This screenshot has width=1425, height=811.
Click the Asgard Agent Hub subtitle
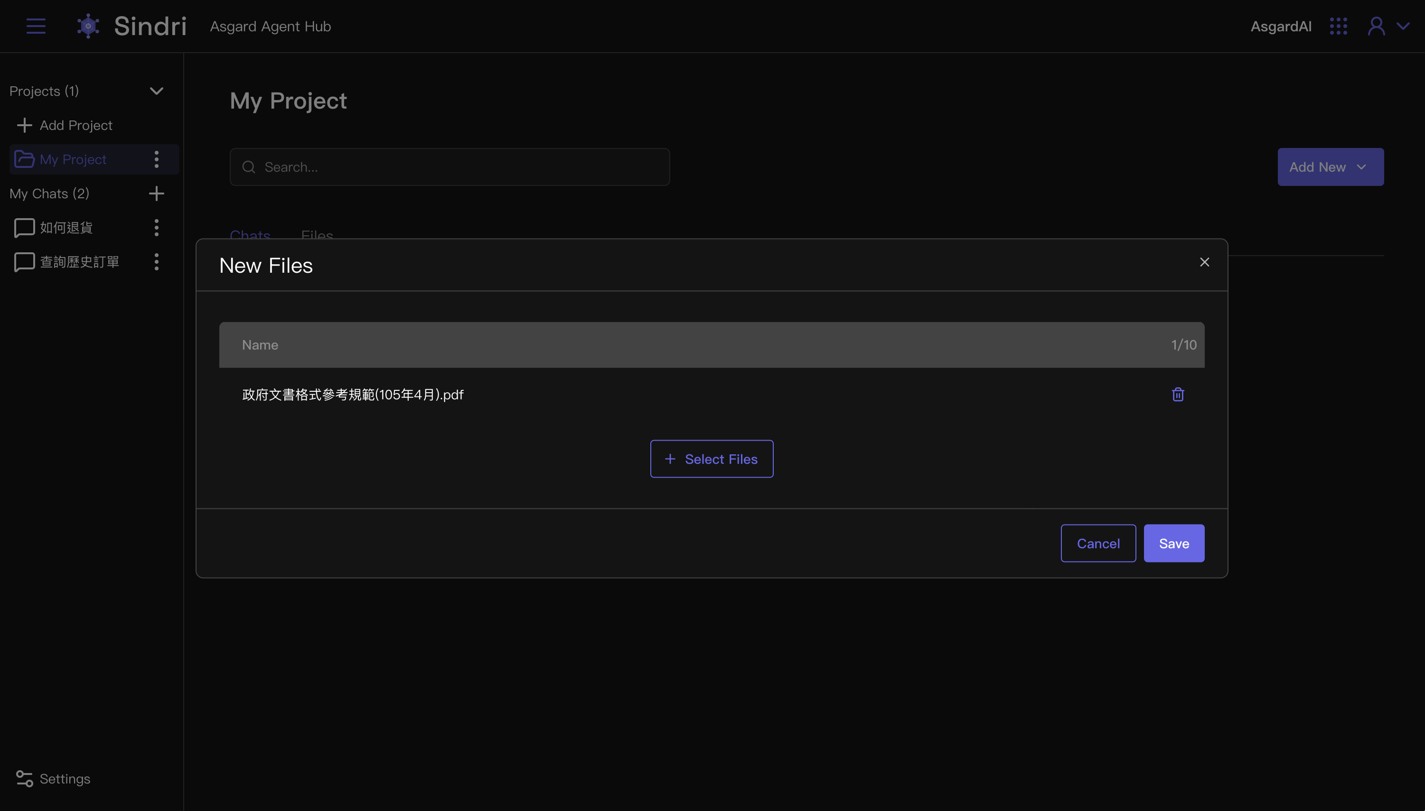click(x=271, y=26)
